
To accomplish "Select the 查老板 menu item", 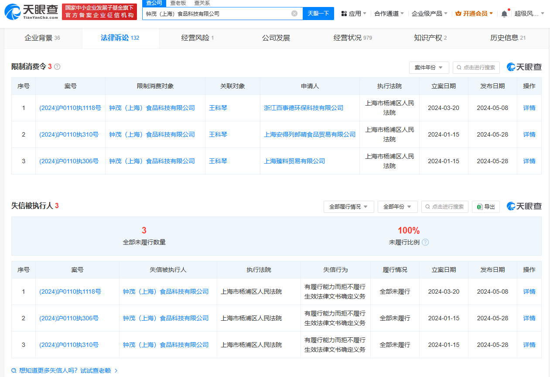I will pyautogui.click(x=178, y=3).
